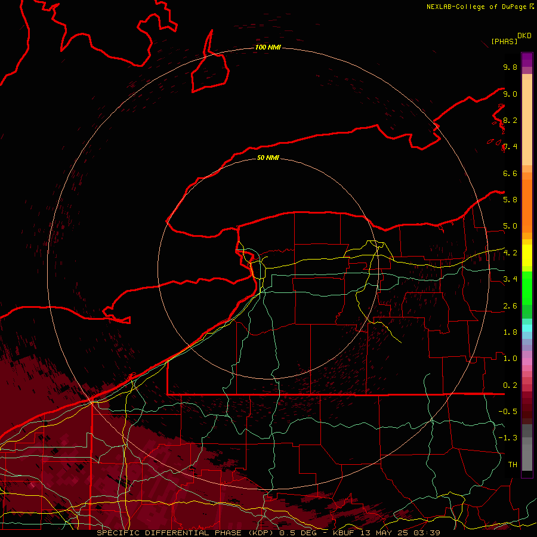Click the -0.5 scale value
This screenshot has width=537, height=537.
pos(508,412)
